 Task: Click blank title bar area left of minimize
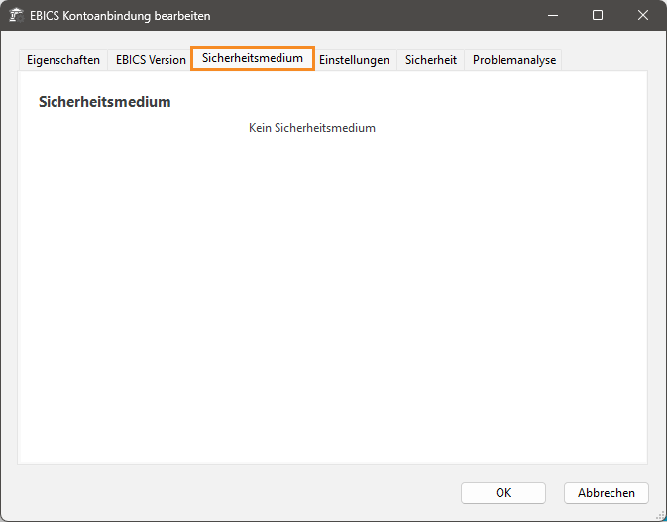(377, 16)
